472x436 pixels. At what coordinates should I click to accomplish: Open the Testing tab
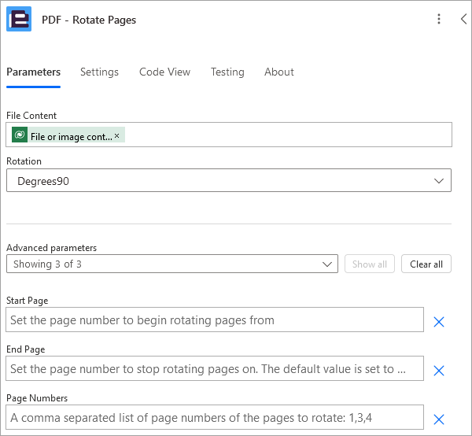227,72
